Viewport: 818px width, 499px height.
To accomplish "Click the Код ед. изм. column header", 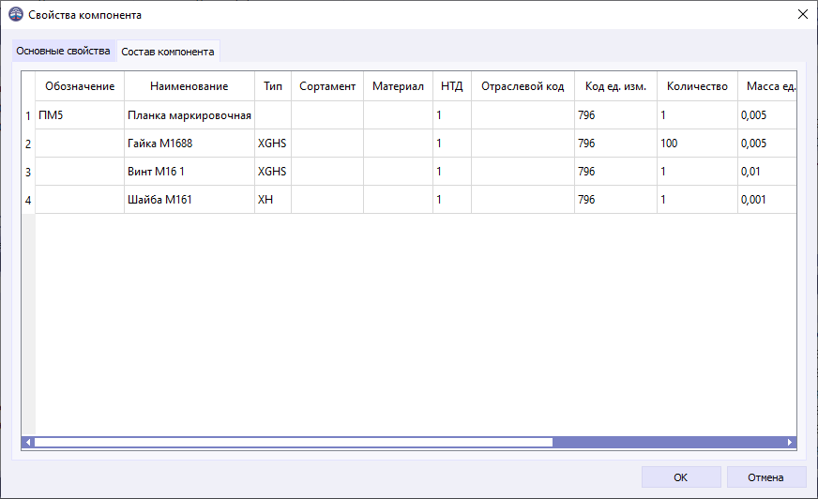I will coord(615,86).
